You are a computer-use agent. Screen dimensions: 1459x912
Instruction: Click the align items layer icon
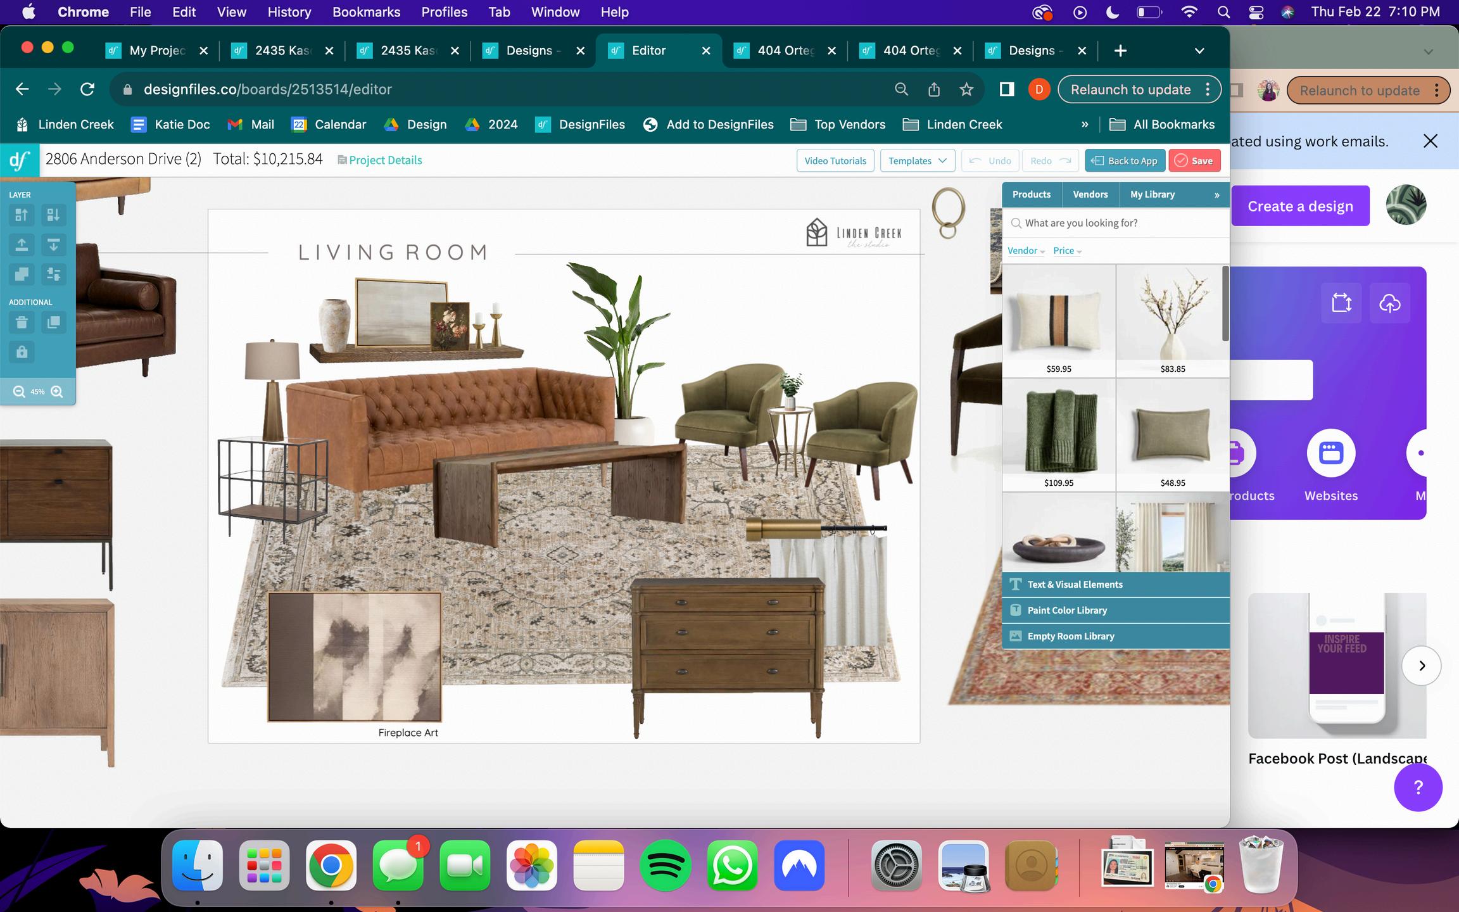click(54, 274)
